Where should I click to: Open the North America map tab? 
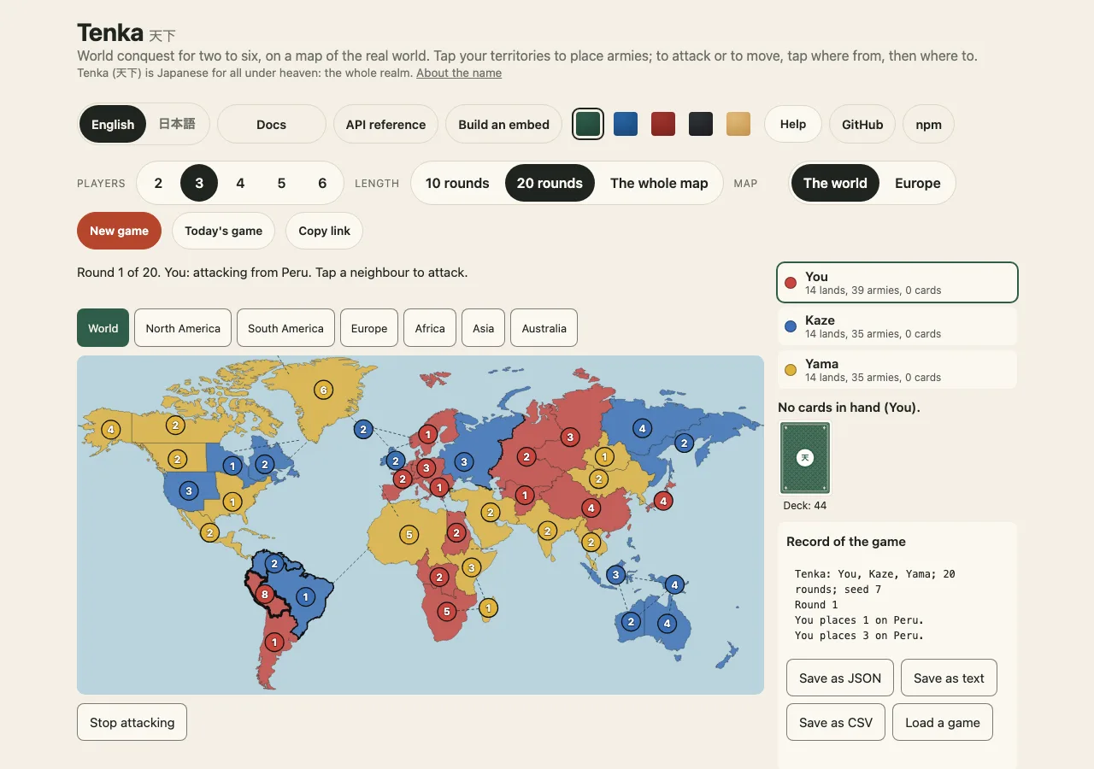(x=183, y=328)
